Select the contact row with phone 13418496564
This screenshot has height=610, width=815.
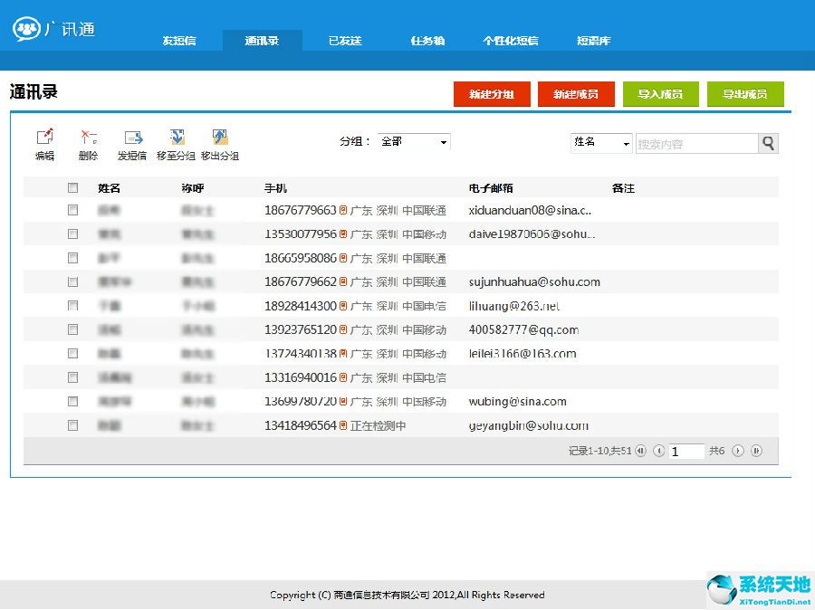(73, 425)
